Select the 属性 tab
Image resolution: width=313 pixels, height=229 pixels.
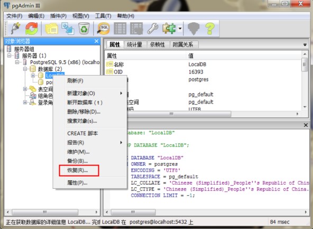pyautogui.click(x=115, y=44)
